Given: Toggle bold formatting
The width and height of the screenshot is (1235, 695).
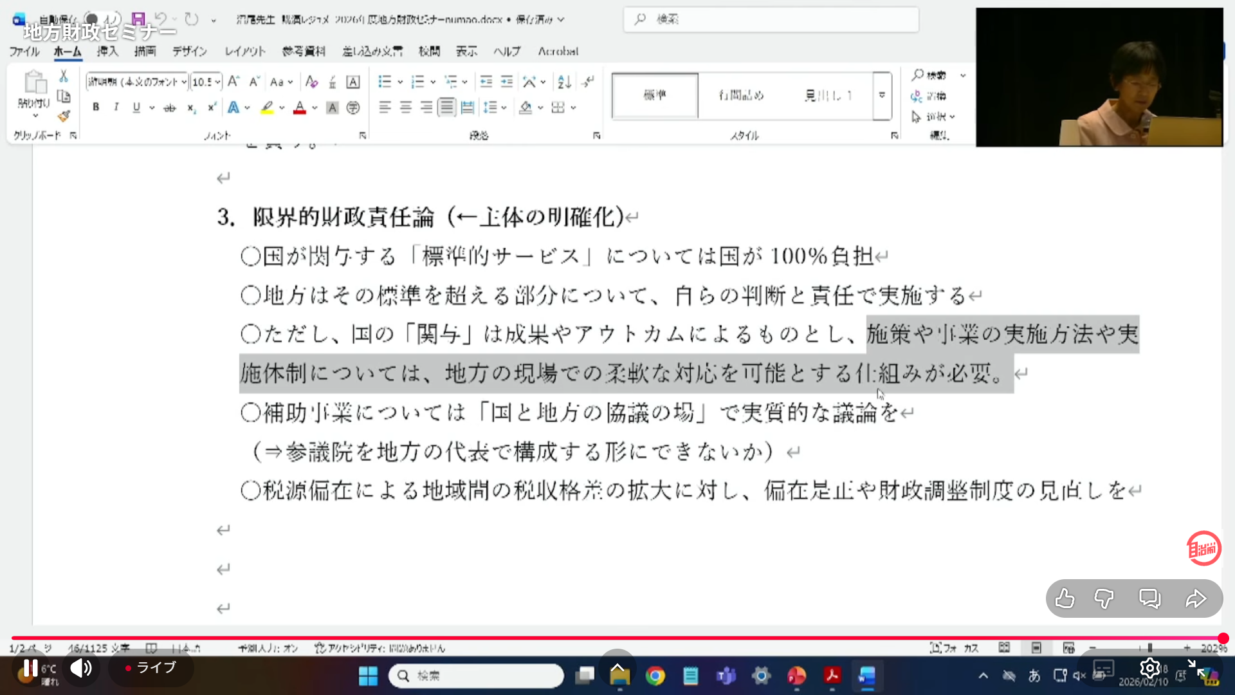Looking at the screenshot, I should tap(96, 107).
